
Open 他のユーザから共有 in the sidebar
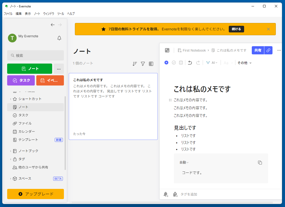(x=36, y=167)
